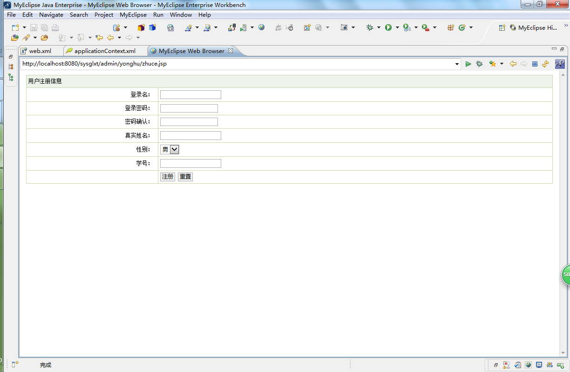Click the Run with red toolbox icon
The width and height of the screenshot is (570, 372).
tap(425, 28)
